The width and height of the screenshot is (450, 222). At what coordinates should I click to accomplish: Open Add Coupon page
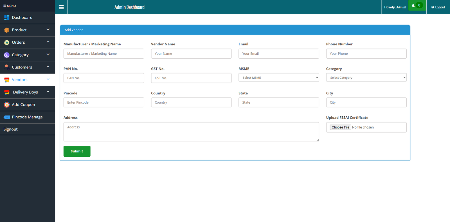(x=28, y=105)
